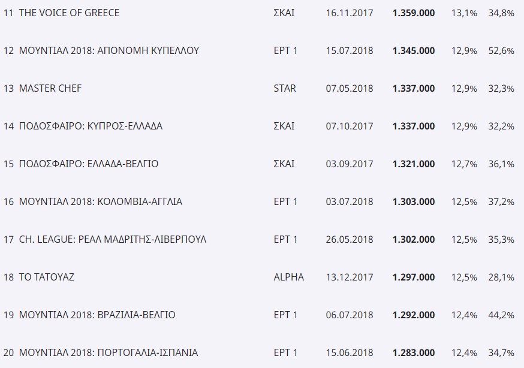Select the 1.283.000 viewers figure

point(414,352)
